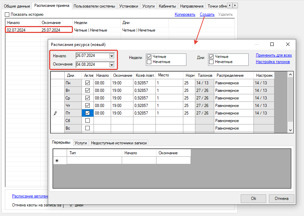
Task: Click the end time 19:00 for Вт
Action: tap(122, 91)
